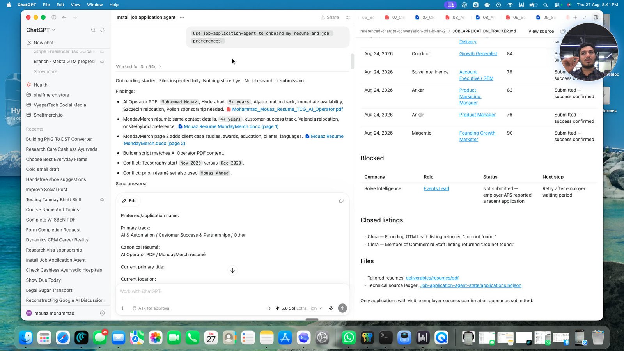The width and height of the screenshot is (624, 351).
Task: Go back with the left arrow
Action: (64, 17)
